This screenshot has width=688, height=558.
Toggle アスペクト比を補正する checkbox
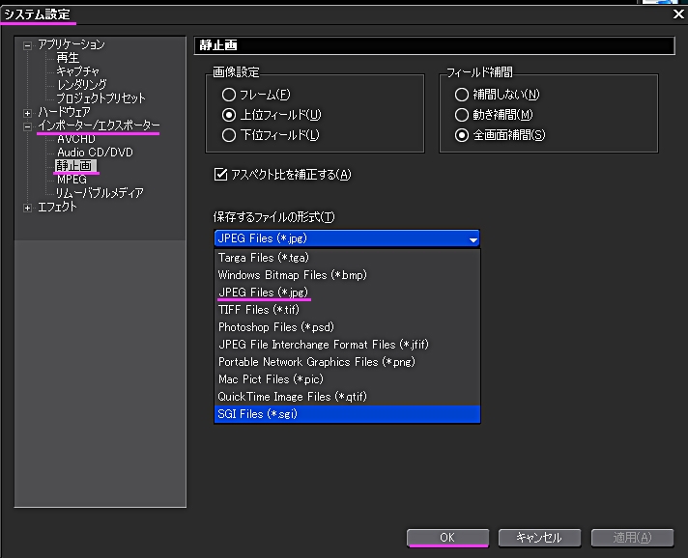(x=220, y=175)
